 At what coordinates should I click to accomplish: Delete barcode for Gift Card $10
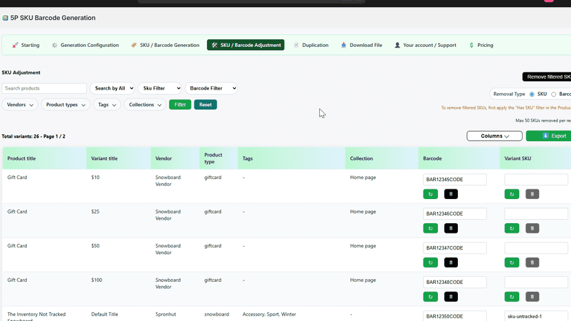click(x=451, y=194)
